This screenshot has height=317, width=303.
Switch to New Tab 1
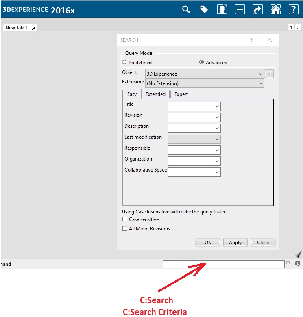click(16, 28)
